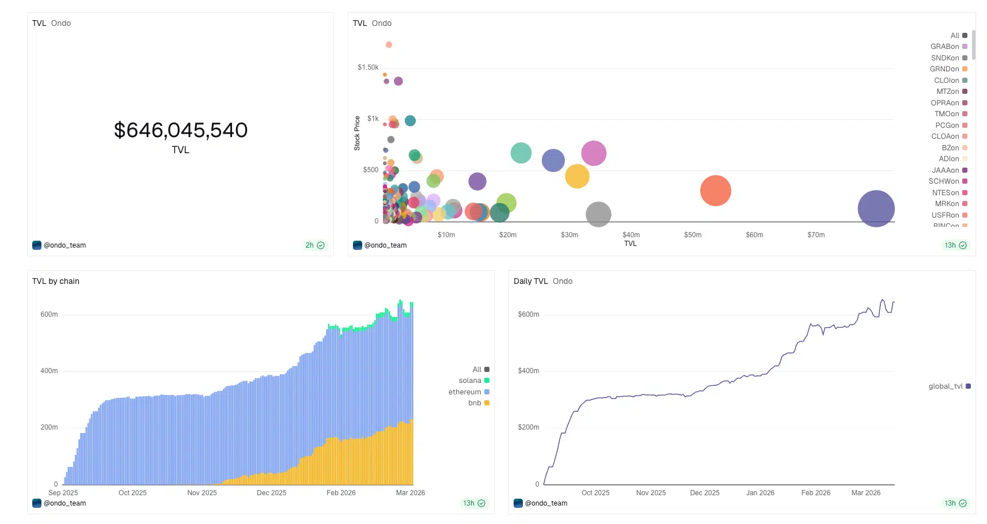Open the TVL by chain chart title
Viewport: 987px width, 524px height.
pos(56,281)
